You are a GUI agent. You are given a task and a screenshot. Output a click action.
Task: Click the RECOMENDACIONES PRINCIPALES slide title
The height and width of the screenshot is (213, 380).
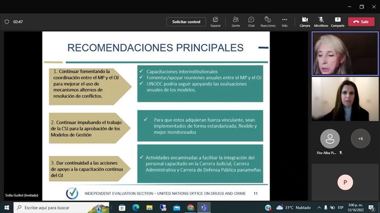[156, 48]
